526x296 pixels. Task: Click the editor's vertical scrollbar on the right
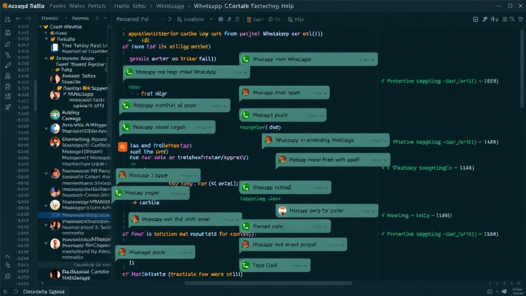[522, 69]
